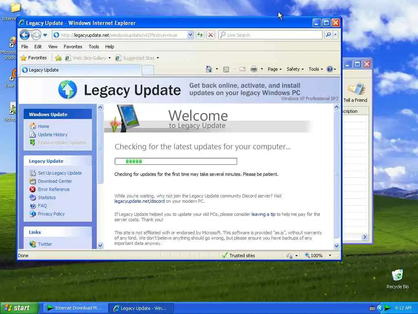Click the update checking progress bar
418x314 pixels.
(x=176, y=161)
